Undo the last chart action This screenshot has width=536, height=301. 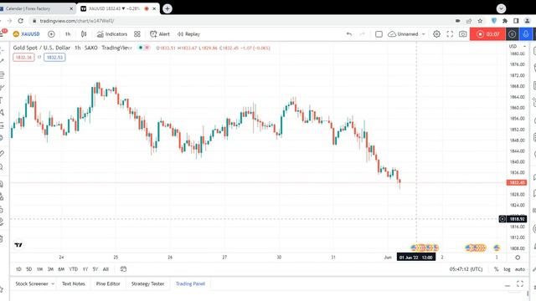(x=349, y=34)
